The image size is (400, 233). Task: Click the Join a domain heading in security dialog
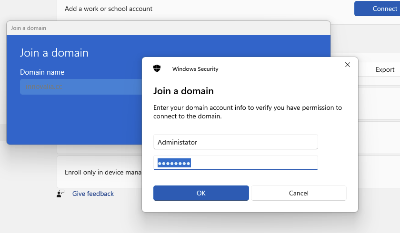coord(183,91)
